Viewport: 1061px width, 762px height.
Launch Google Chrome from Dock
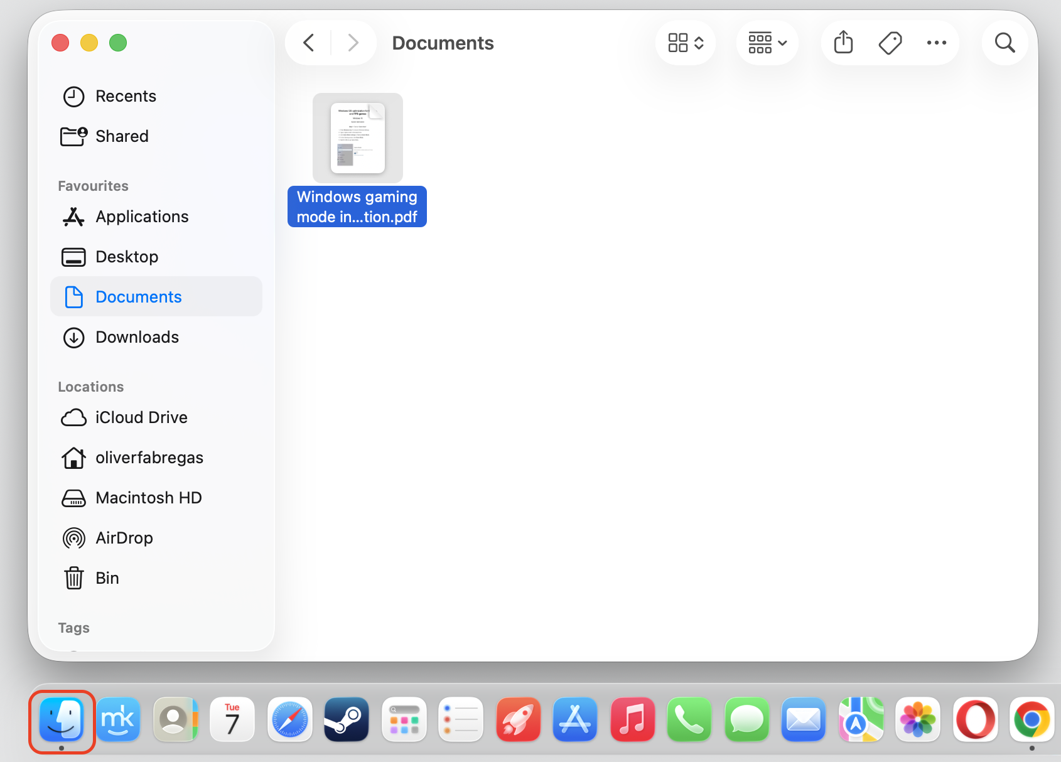[1031, 719]
